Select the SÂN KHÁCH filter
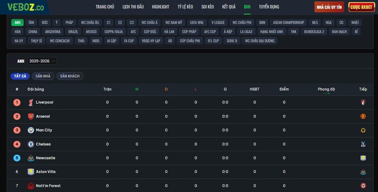This screenshot has width=378, height=192. point(69,76)
